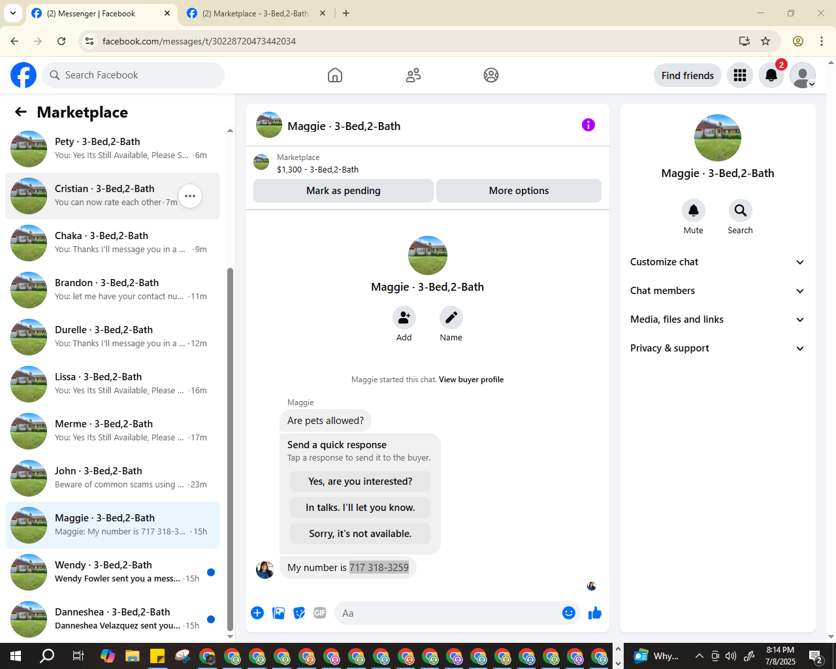Open Windows Start menu

tap(16, 656)
